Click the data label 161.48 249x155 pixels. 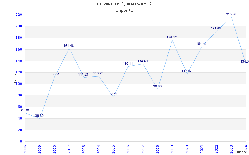coord(69,46)
